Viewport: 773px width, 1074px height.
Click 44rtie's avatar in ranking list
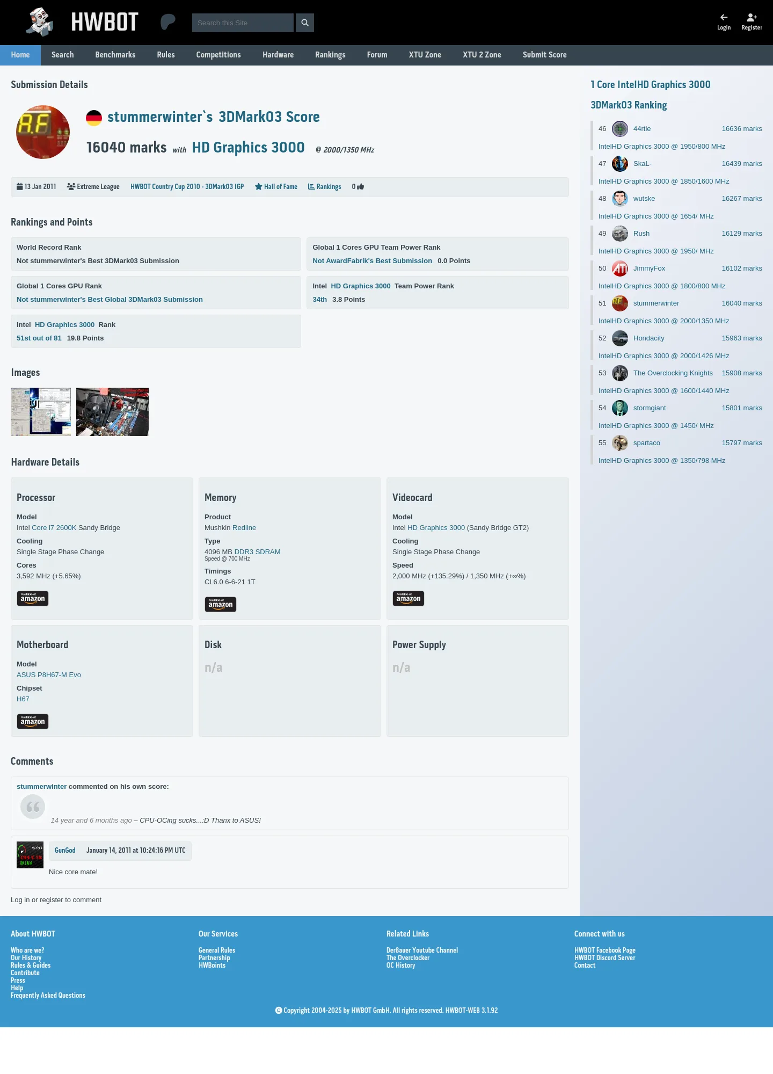(620, 129)
